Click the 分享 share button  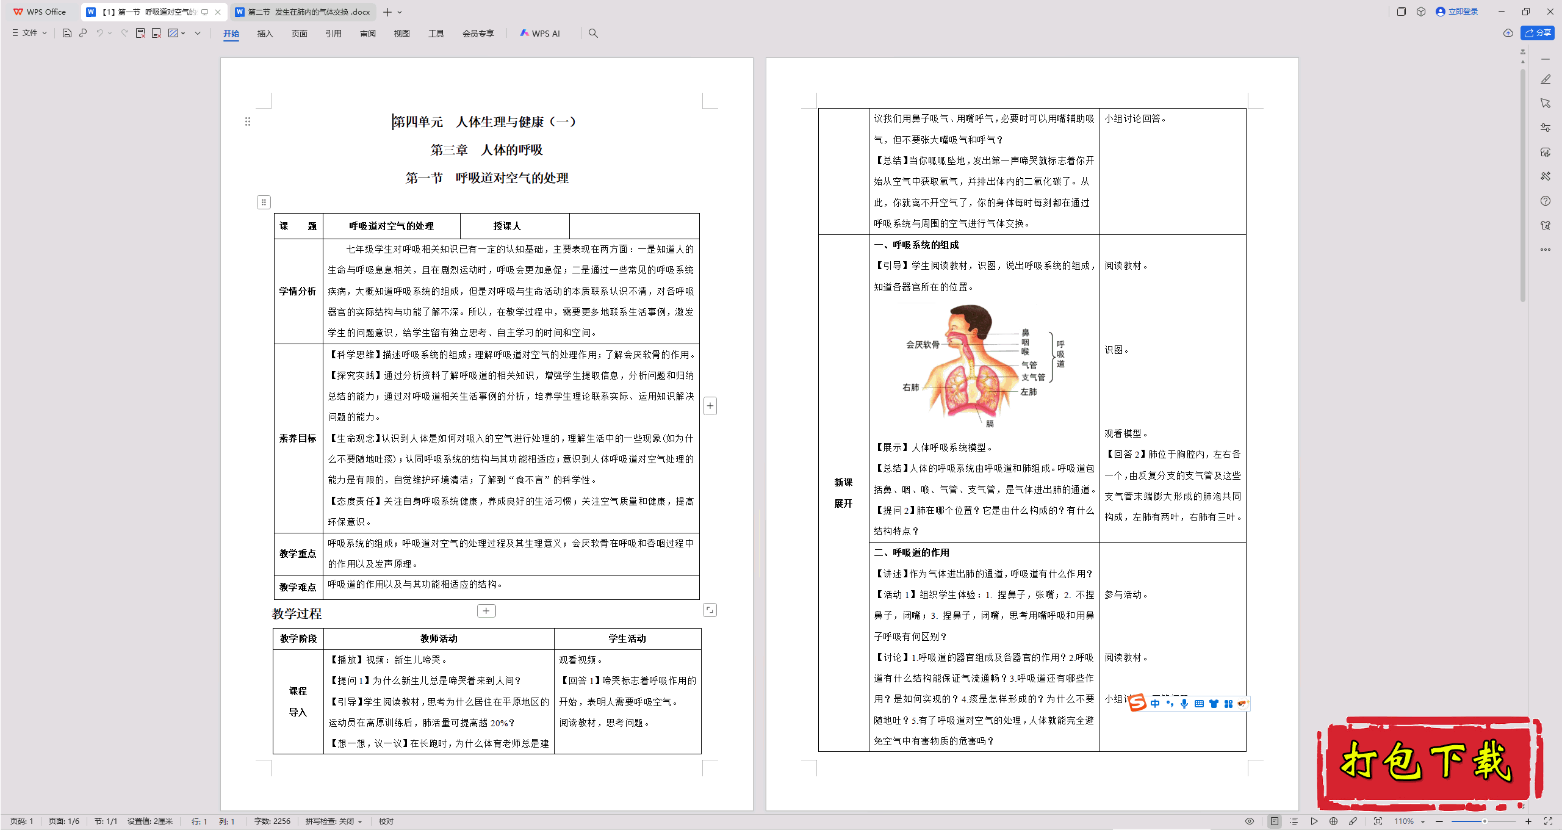[x=1538, y=33]
